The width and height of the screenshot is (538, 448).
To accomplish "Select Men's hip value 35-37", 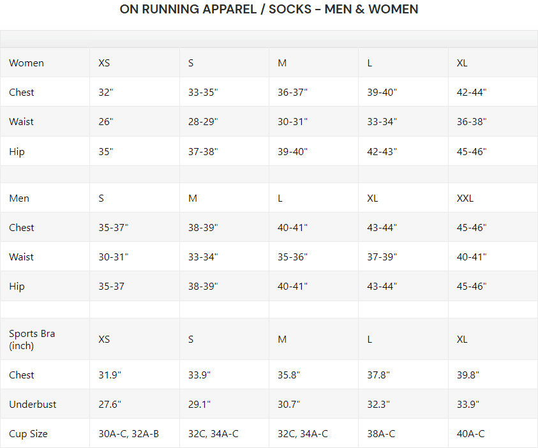I will point(112,287).
